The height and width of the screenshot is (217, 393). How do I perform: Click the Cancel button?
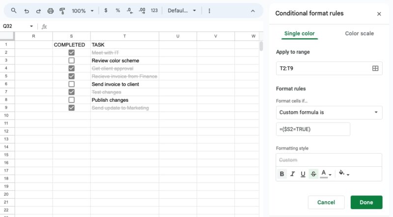point(326,202)
